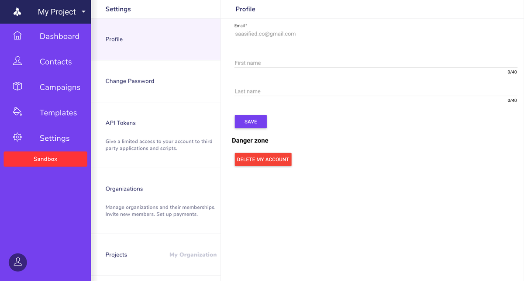Open the user avatar icon
524x281 pixels.
pyautogui.click(x=18, y=262)
